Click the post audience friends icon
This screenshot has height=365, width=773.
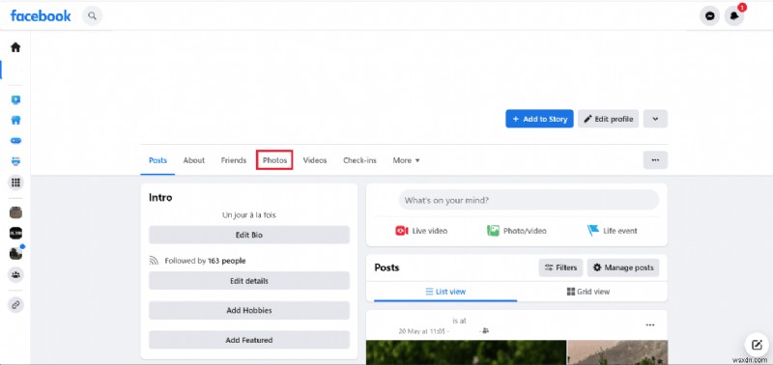486,331
